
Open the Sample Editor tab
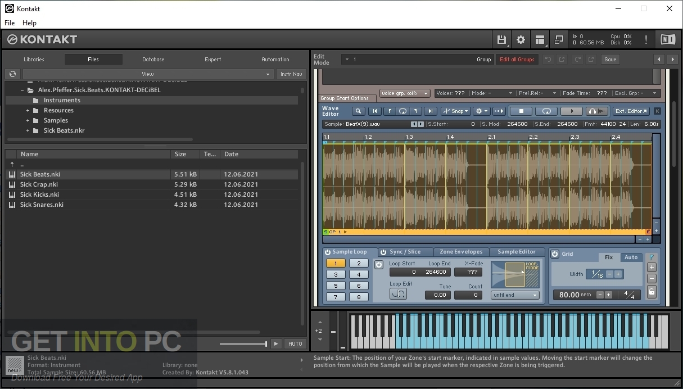pos(517,252)
